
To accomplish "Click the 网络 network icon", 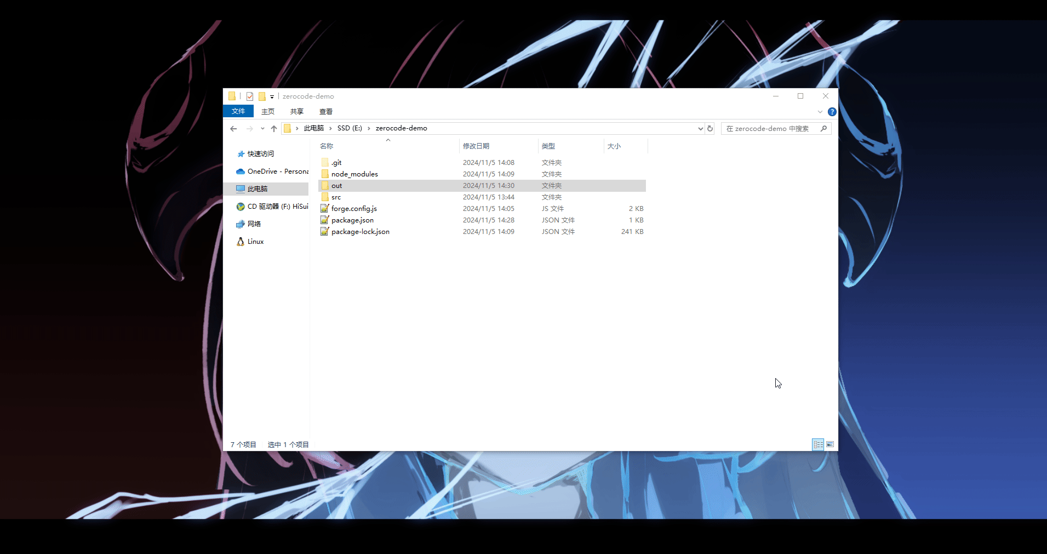I will pos(241,224).
